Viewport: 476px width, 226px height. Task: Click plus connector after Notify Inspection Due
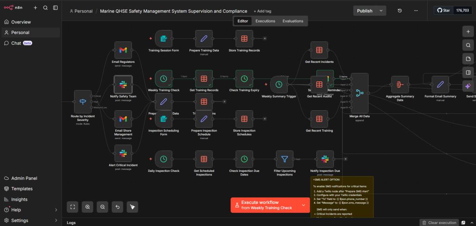coord(345,159)
